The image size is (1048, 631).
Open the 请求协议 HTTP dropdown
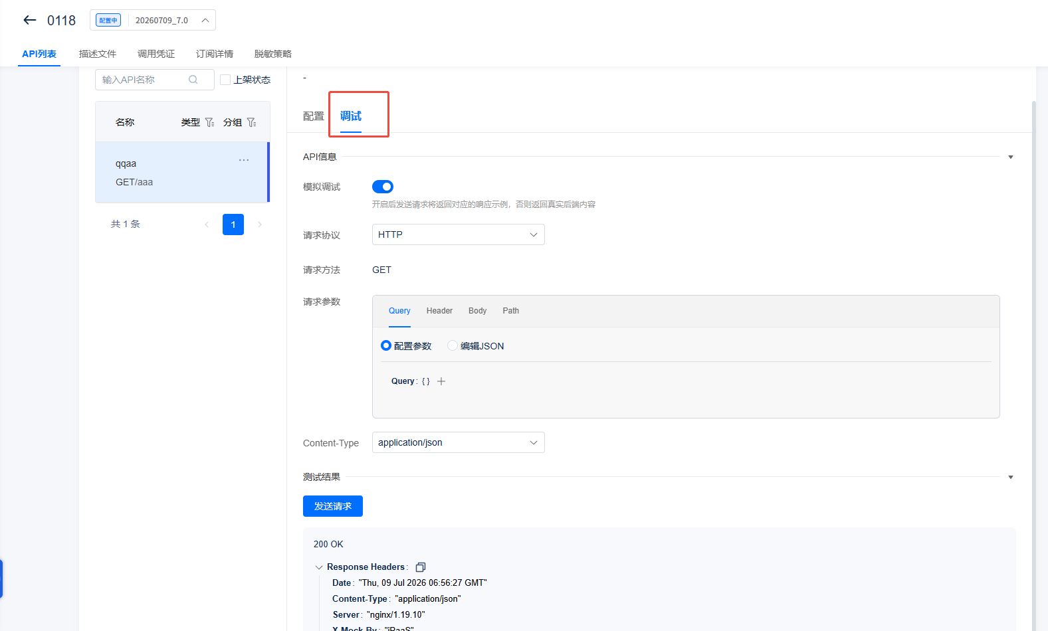pos(459,234)
